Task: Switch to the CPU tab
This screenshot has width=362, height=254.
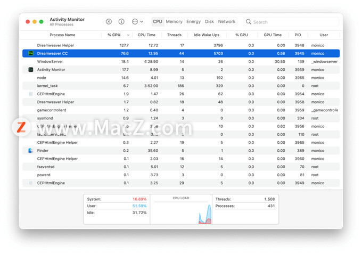Action: [158, 21]
